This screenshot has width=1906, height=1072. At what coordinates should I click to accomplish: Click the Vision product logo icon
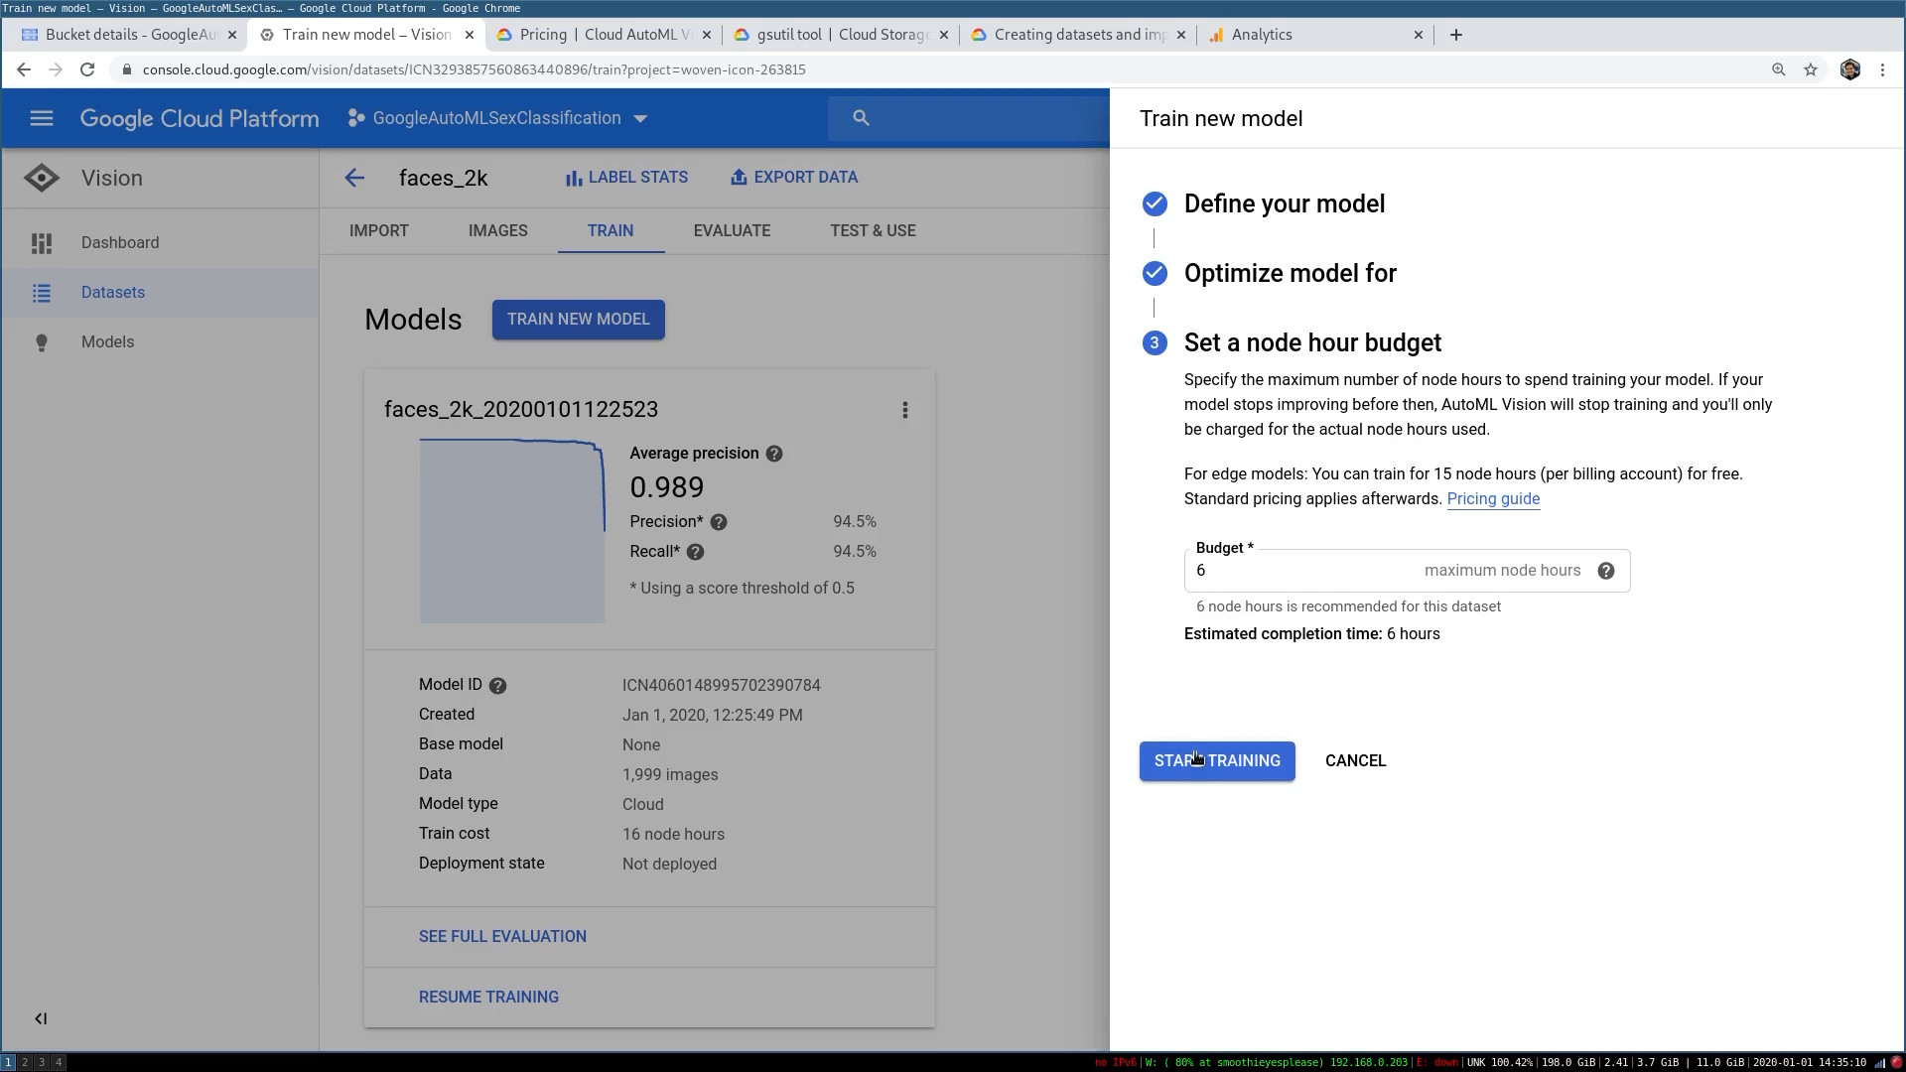tap(42, 179)
